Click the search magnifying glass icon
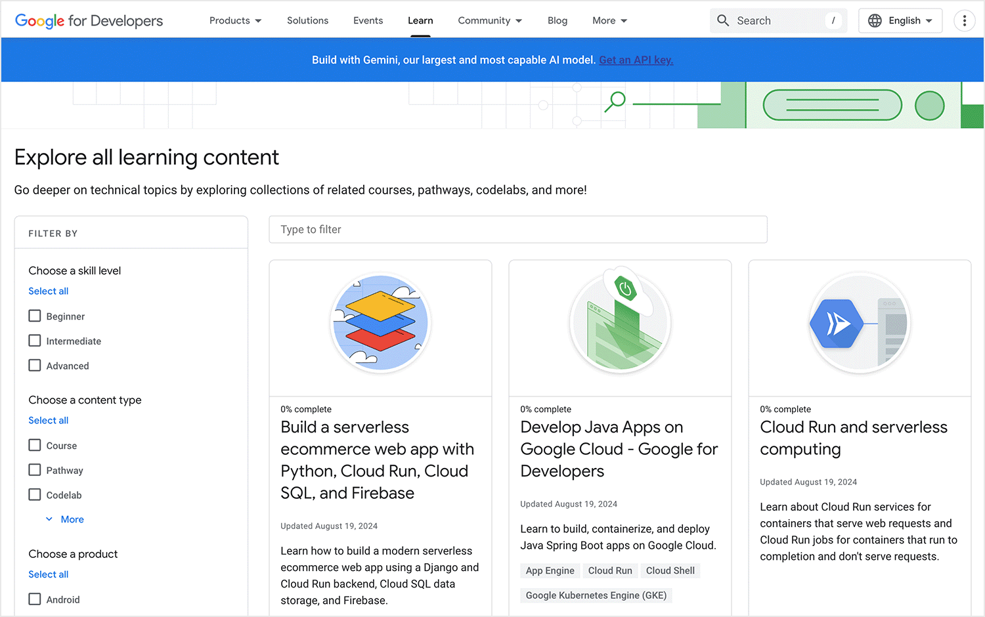 (723, 20)
